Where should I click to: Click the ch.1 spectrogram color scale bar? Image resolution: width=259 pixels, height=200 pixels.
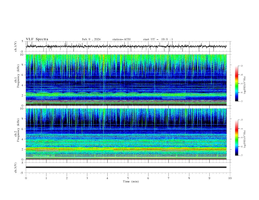coord(236,84)
